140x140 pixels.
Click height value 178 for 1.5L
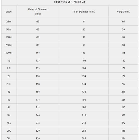123,68
